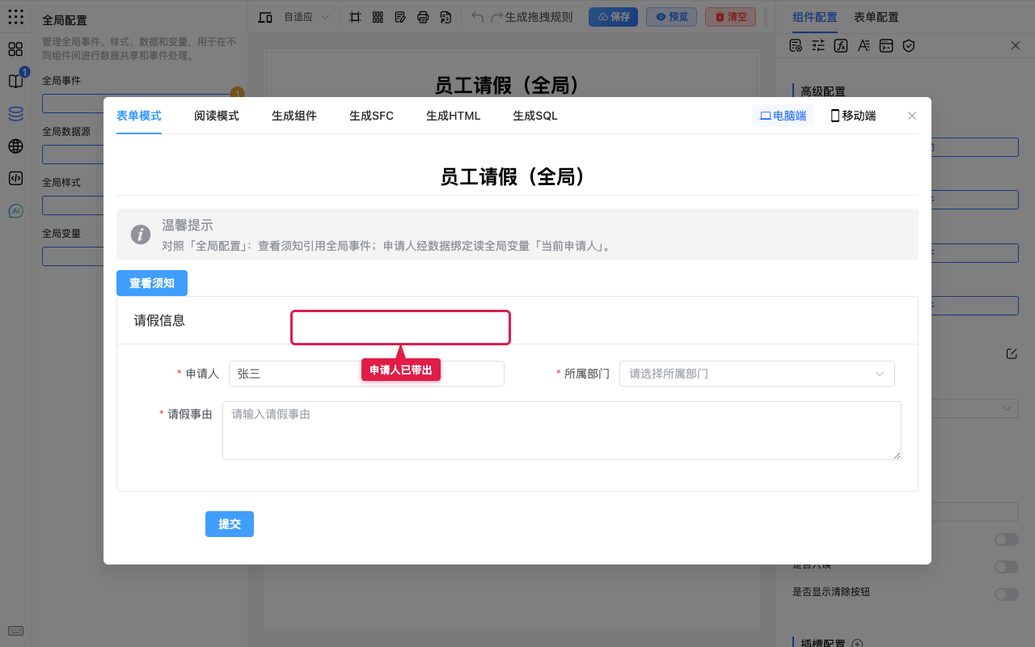Select the database global config icon
This screenshot has height=647, width=1035.
(x=15, y=114)
